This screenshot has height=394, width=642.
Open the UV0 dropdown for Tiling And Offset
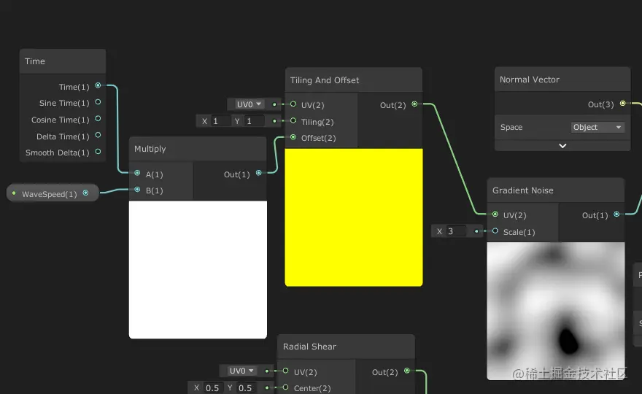click(x=249, y=104)
